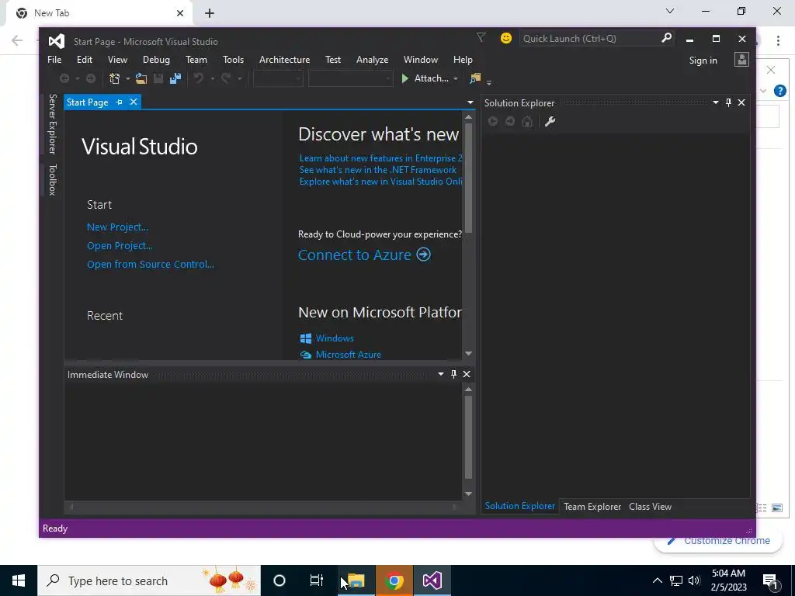The height and width of the screenshot is (596, 795).
Task: Click the Connect to Azure link
Action: (354, 255)
